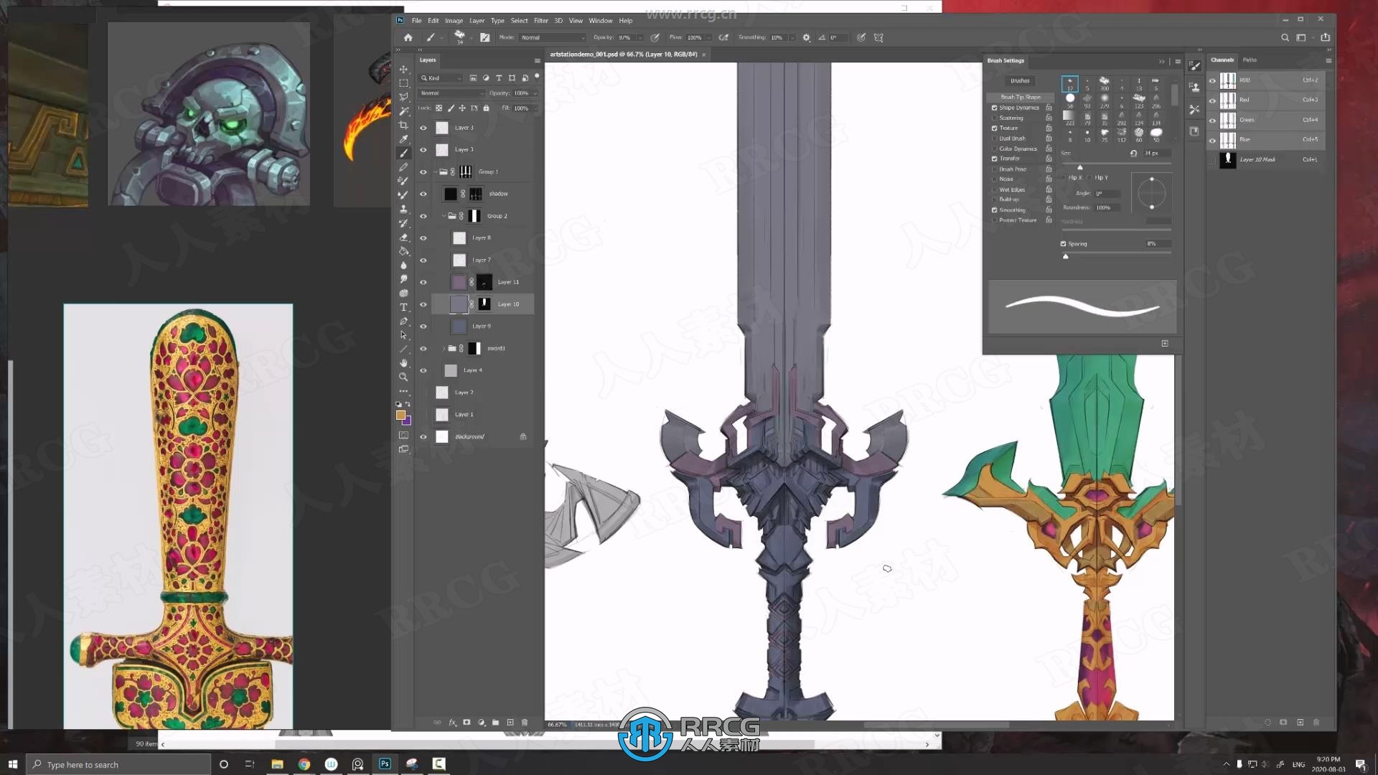Open the blending Mode dropdown in options bar
Screen dimensions: 1378x775
(x=553, y=37)
